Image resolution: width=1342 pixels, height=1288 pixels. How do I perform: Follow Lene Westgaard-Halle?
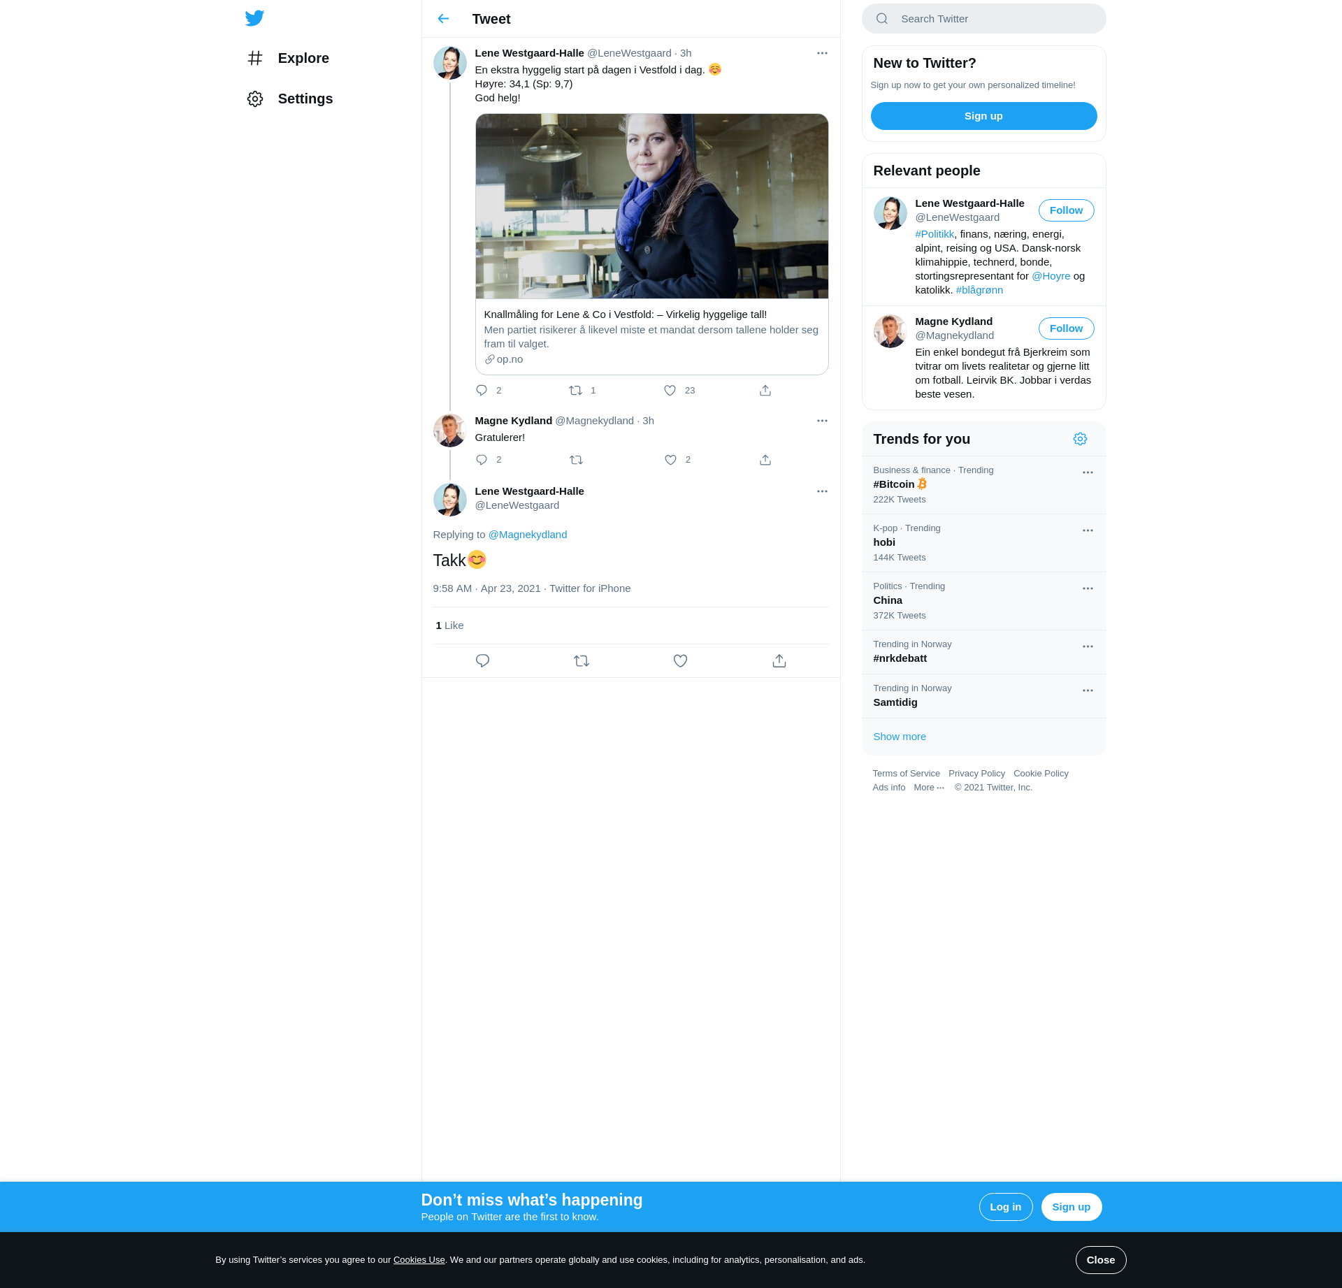point(1066,210)
